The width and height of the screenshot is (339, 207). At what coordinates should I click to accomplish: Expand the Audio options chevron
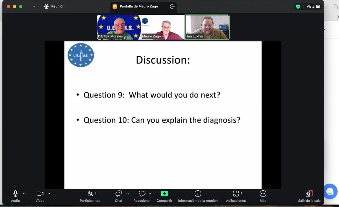point(24,193)
